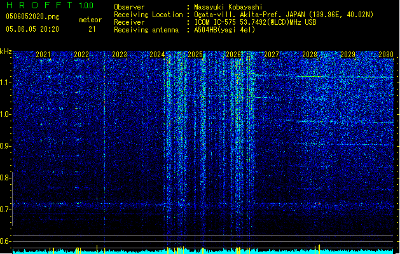Click the 0.9 frequency axis label
The image size is (400, 254).
[x=5, y=146]
